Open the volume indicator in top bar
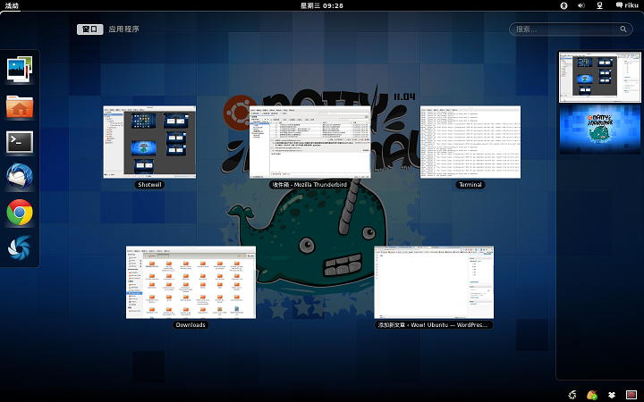644x402 pixels. point(581,5)
